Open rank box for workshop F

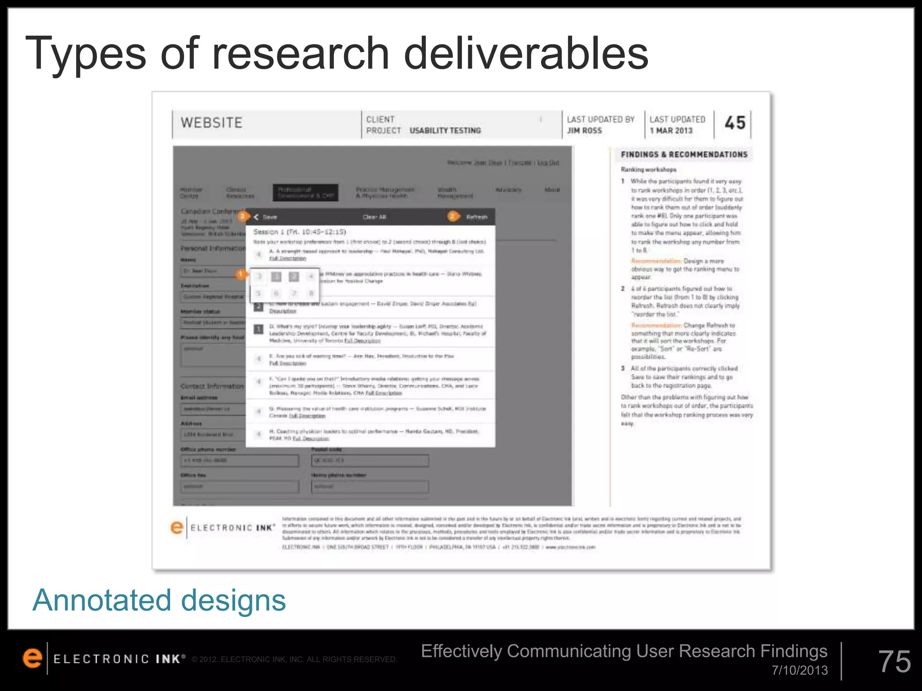[x=258, y=381]
